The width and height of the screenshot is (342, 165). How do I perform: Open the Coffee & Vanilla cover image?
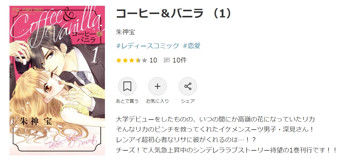tap(57, 81)
